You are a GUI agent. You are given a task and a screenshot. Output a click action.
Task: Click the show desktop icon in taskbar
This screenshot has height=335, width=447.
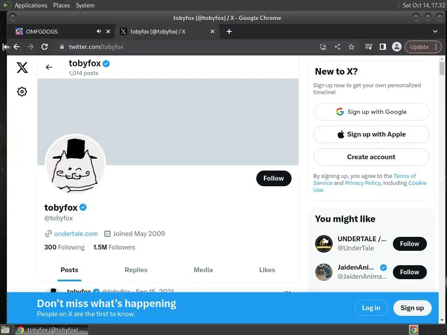click(x=5, y=330)
